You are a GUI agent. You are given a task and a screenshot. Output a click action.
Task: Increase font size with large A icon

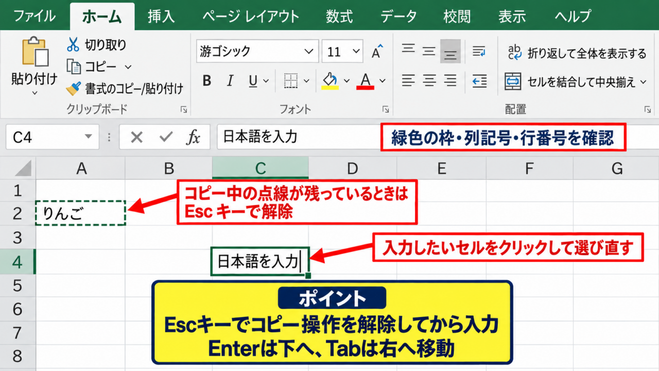pos(377,51)
